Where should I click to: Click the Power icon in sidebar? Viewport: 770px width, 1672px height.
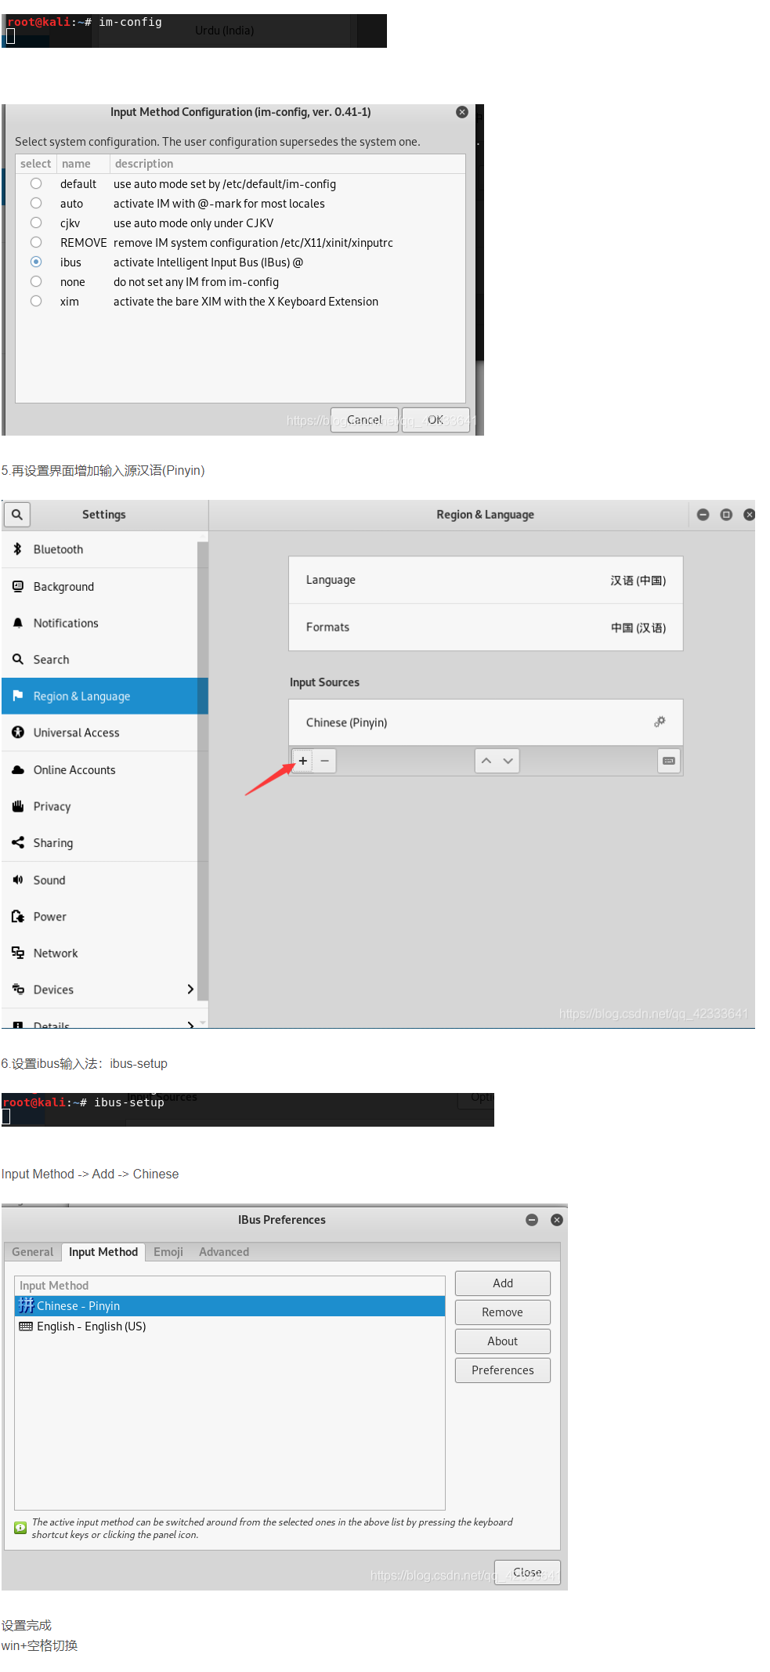point(17,916)
